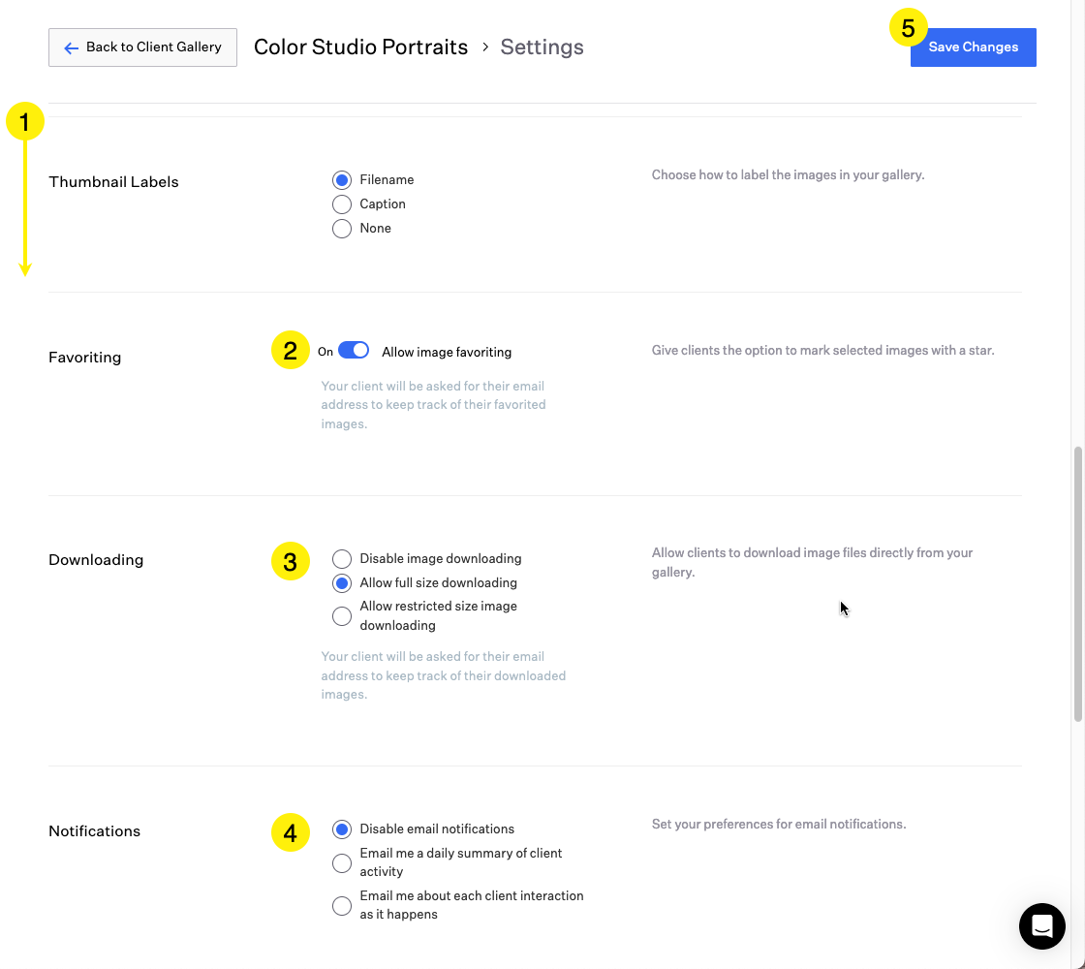This screenshot has width=1085, height=969.
Task: Go Back to Client Gallery
Action: pos(143,47)
